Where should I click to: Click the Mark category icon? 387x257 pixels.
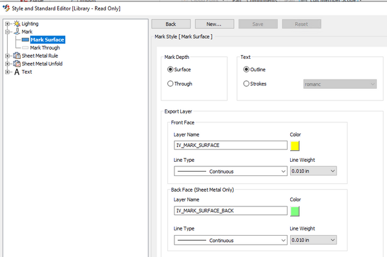[17, 32]
